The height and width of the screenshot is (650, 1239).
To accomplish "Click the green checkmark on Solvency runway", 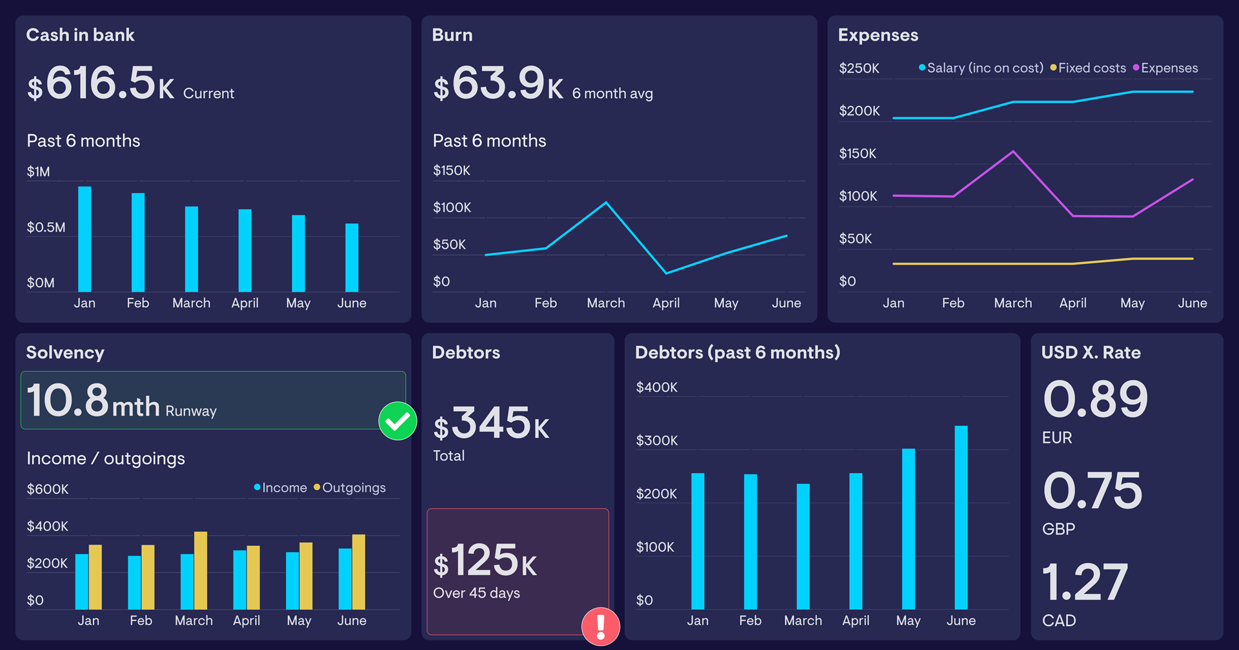I will (398, 421).
